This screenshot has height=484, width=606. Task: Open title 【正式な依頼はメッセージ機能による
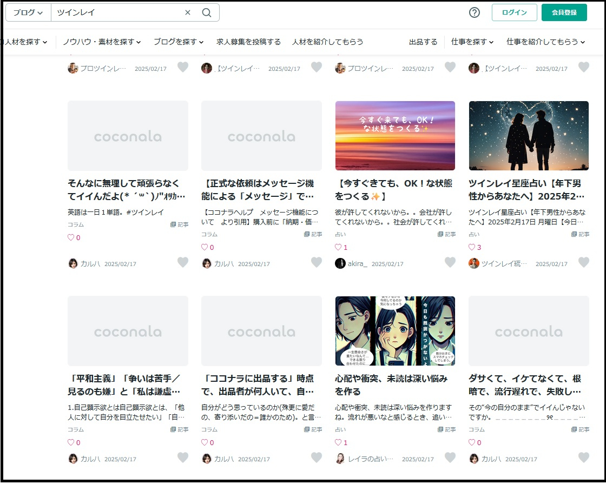[258, 190]
